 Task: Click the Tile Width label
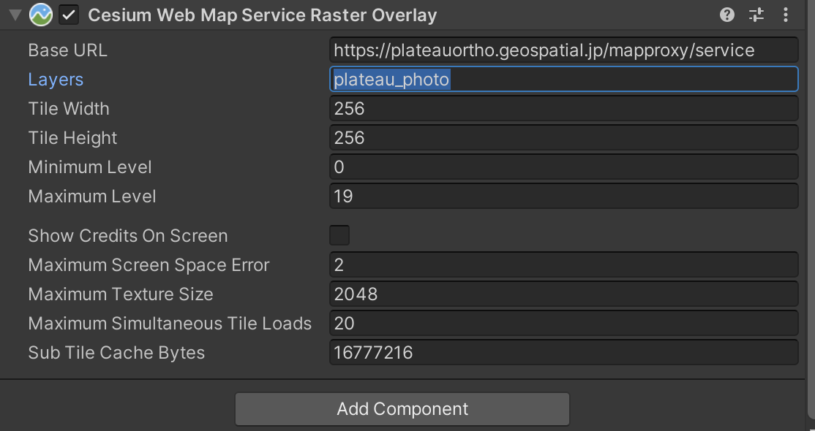click(69, 109)
